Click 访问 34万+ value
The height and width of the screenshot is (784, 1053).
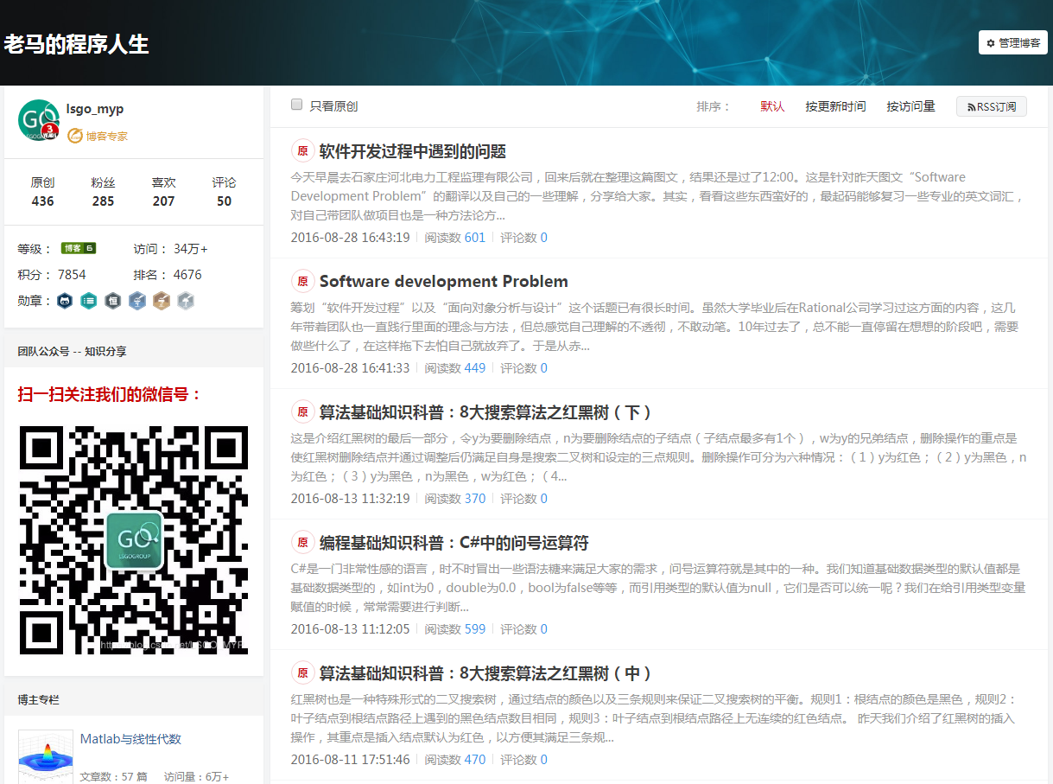click(191, 249)
